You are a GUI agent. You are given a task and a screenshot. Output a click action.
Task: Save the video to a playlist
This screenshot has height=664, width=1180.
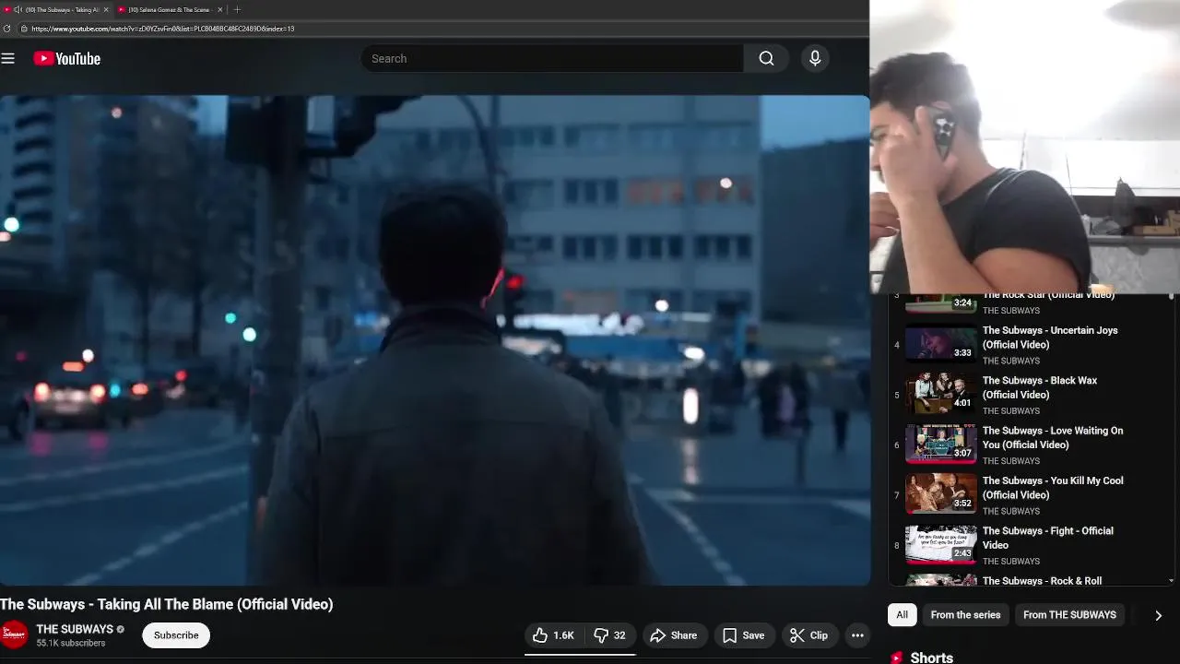tap(743, 635)
